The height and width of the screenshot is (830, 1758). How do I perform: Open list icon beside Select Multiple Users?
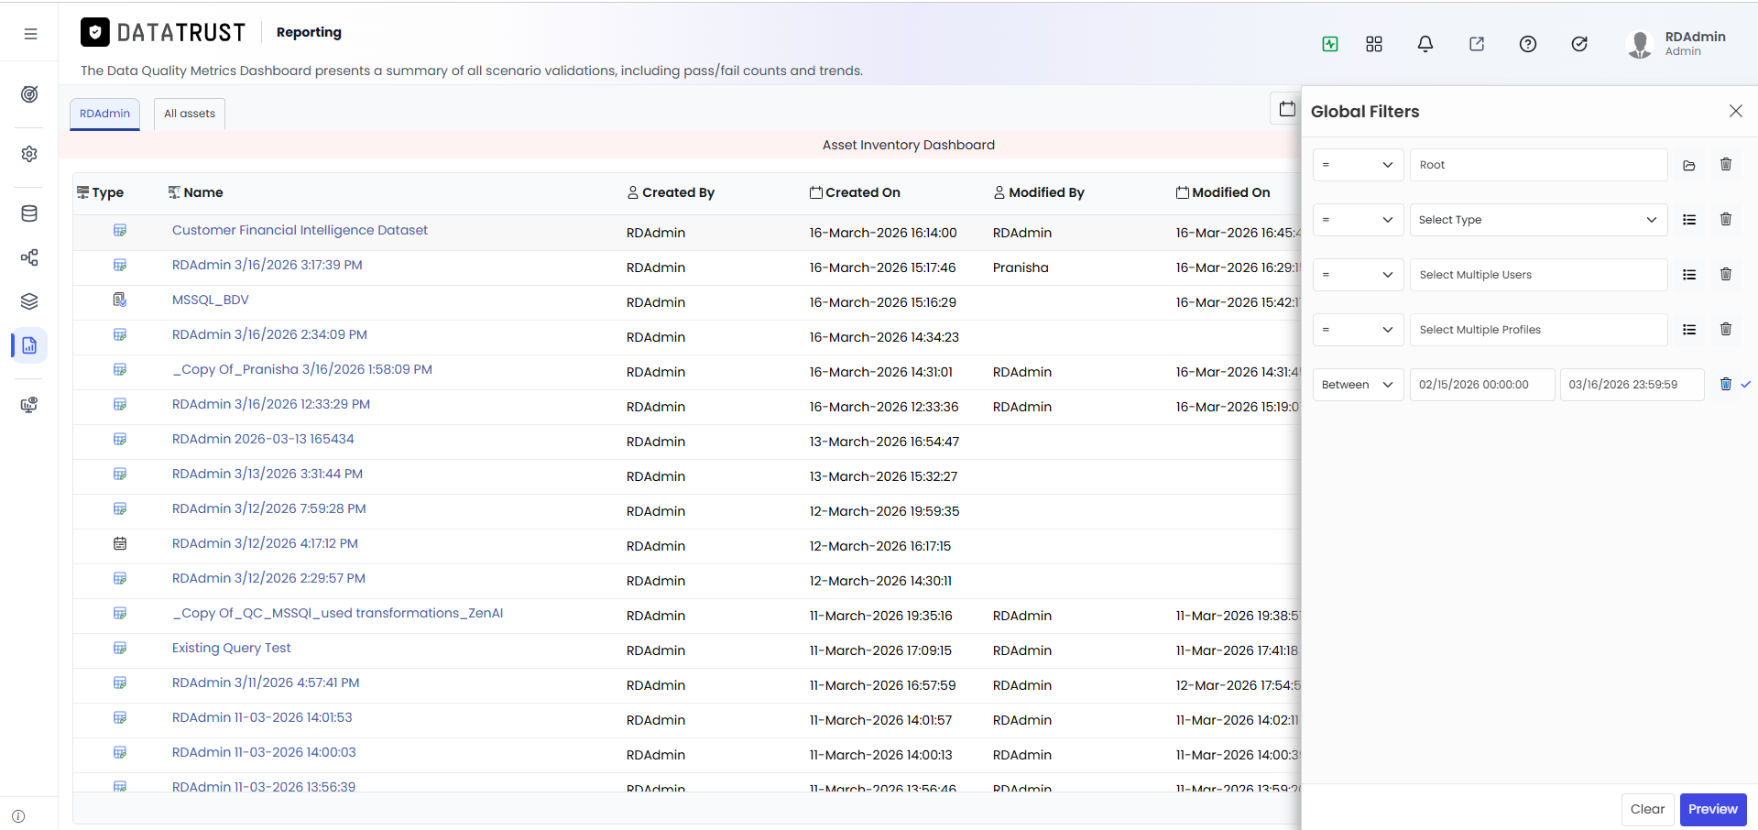pos(1688,275)
